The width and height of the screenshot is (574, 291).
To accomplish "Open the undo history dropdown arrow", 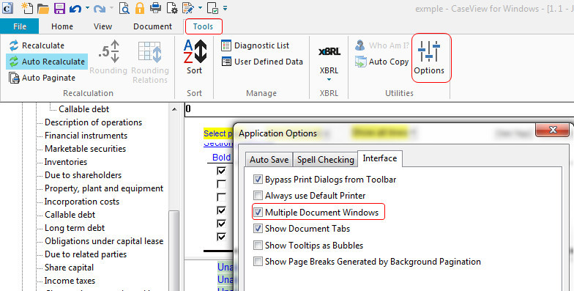I will 87,7.
